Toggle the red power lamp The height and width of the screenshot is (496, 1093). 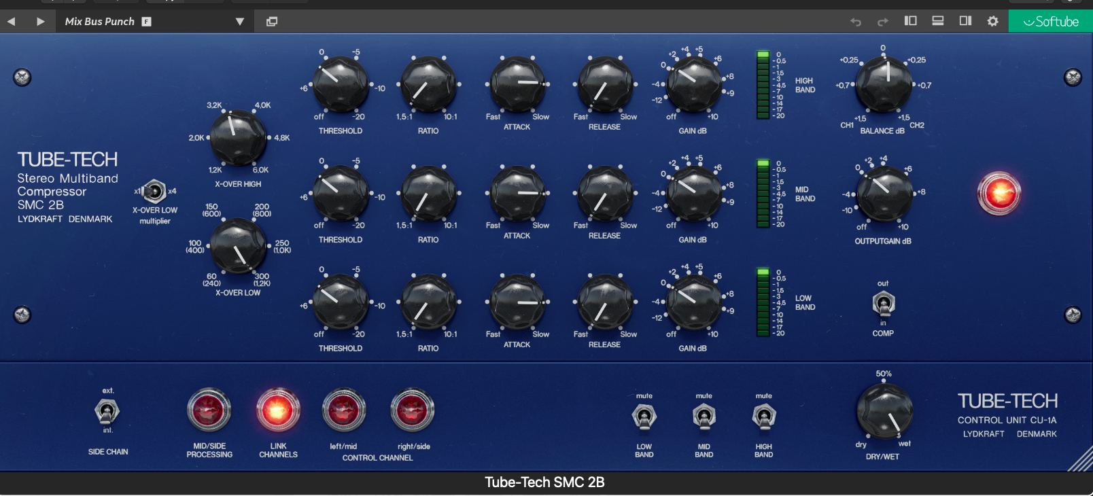[x=999, y=194]
